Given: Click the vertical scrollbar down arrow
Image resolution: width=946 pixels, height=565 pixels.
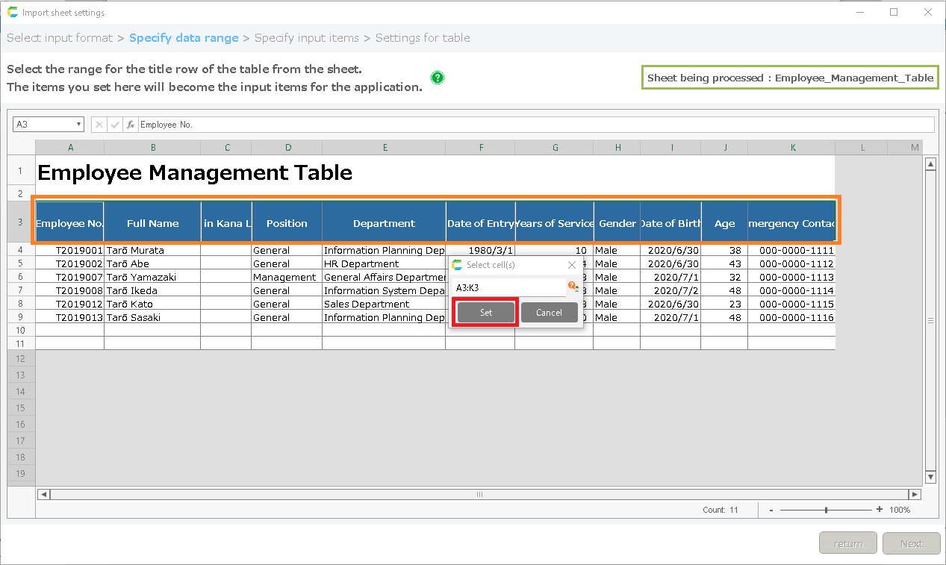Looking at the screenshot, I should tap(930, 477).
